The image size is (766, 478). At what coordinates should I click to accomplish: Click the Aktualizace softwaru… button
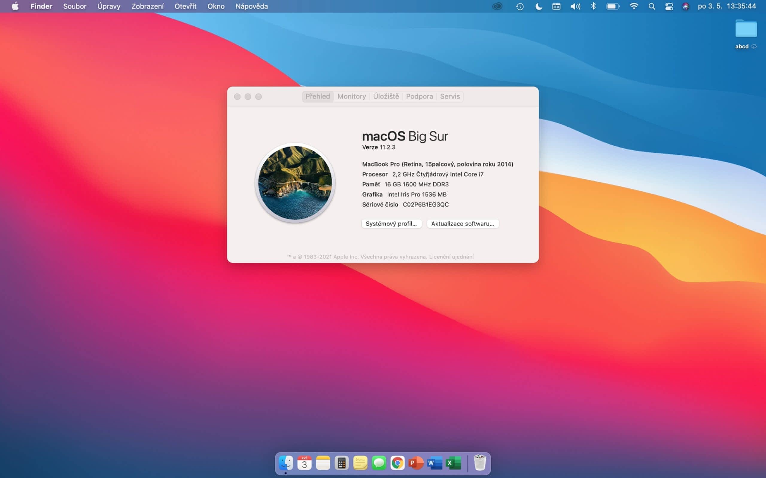pos(463,223)
